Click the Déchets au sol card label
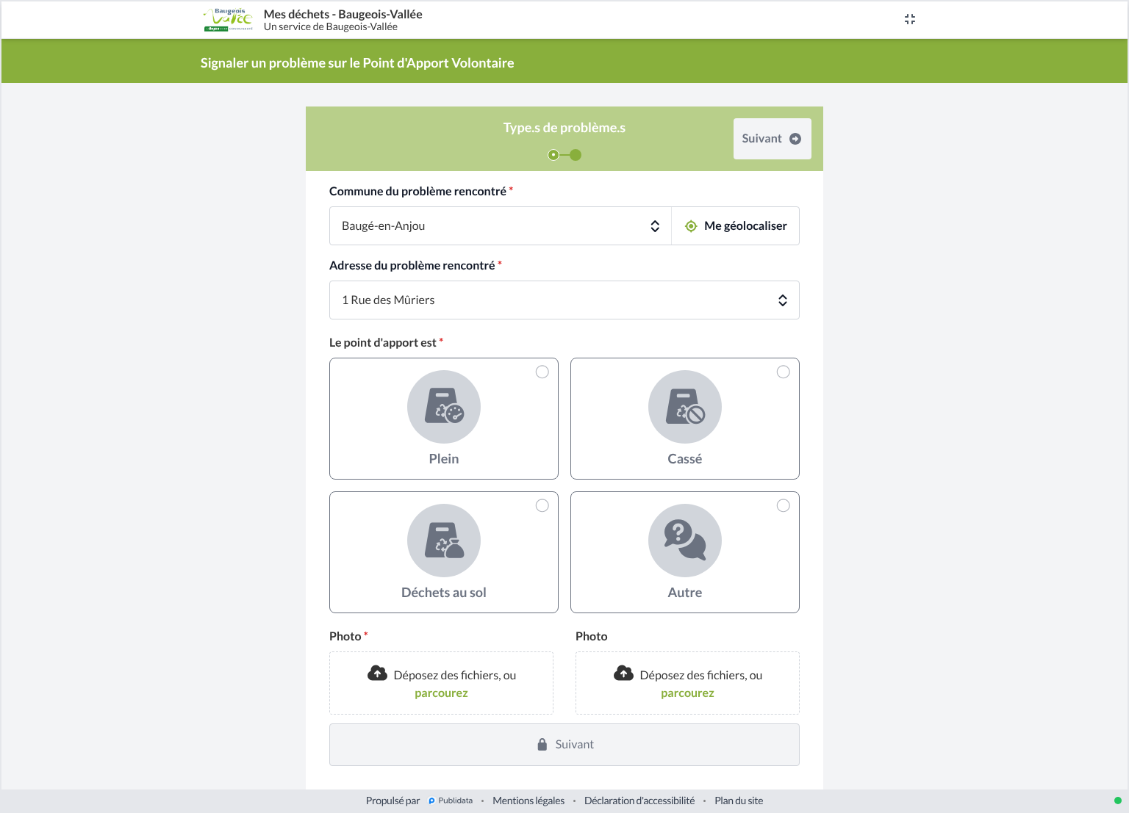The image size is (1129, 813). tap(444, 593)
